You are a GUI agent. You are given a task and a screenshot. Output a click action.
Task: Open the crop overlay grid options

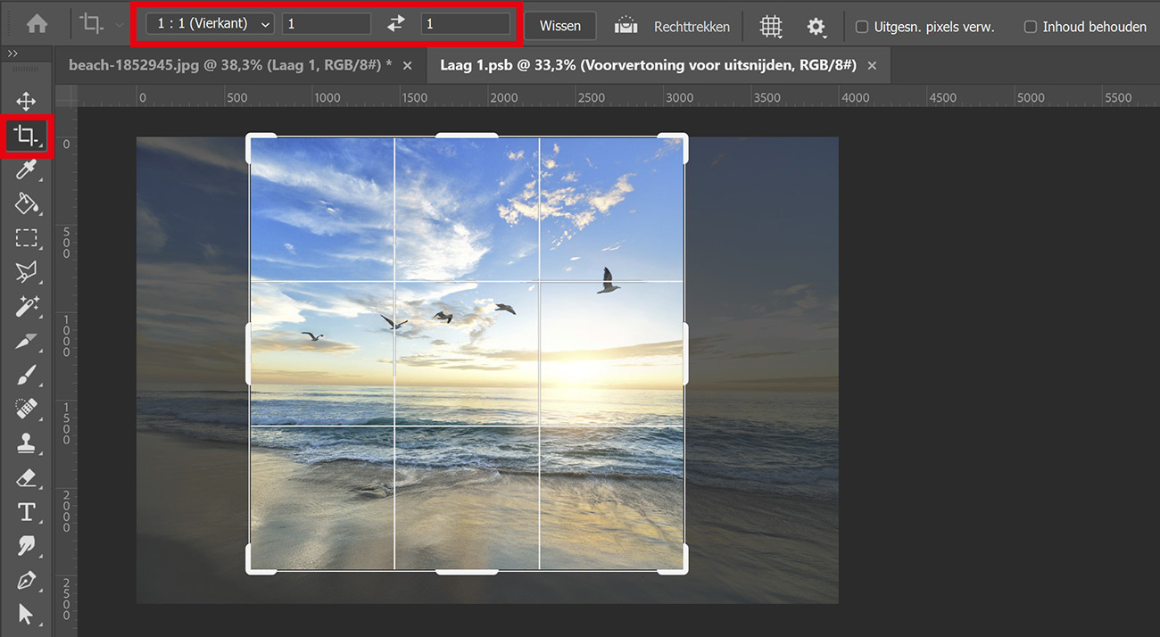(770, 26)
